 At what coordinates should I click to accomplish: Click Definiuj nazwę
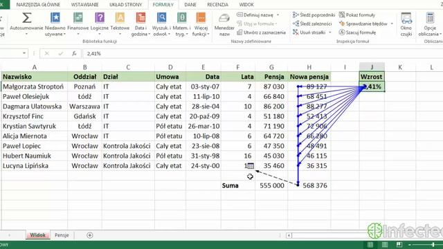255,15
